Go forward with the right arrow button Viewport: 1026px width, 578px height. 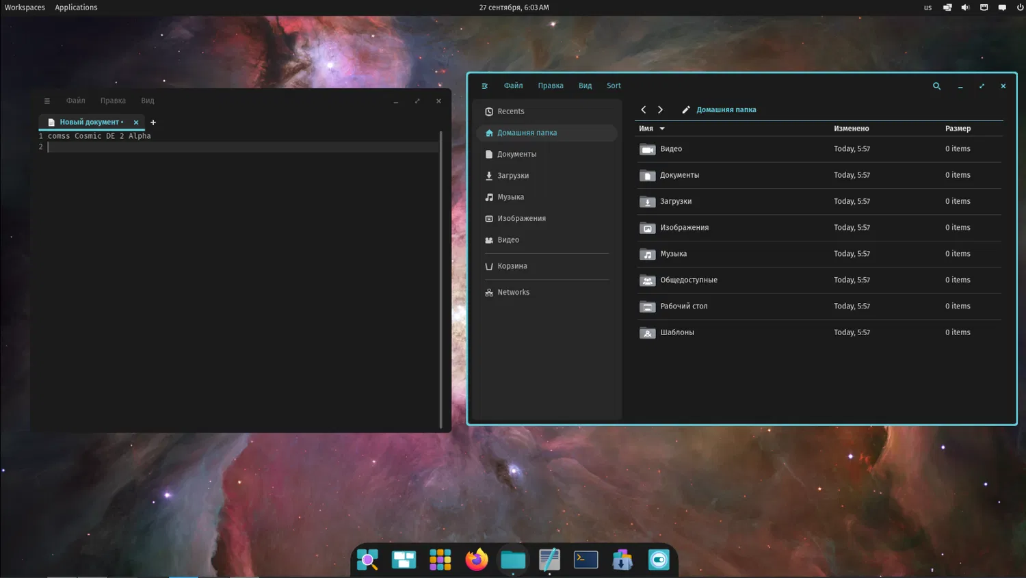660,109
